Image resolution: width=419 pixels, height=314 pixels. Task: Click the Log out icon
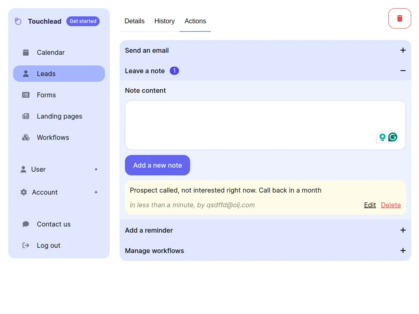(25, 245)
